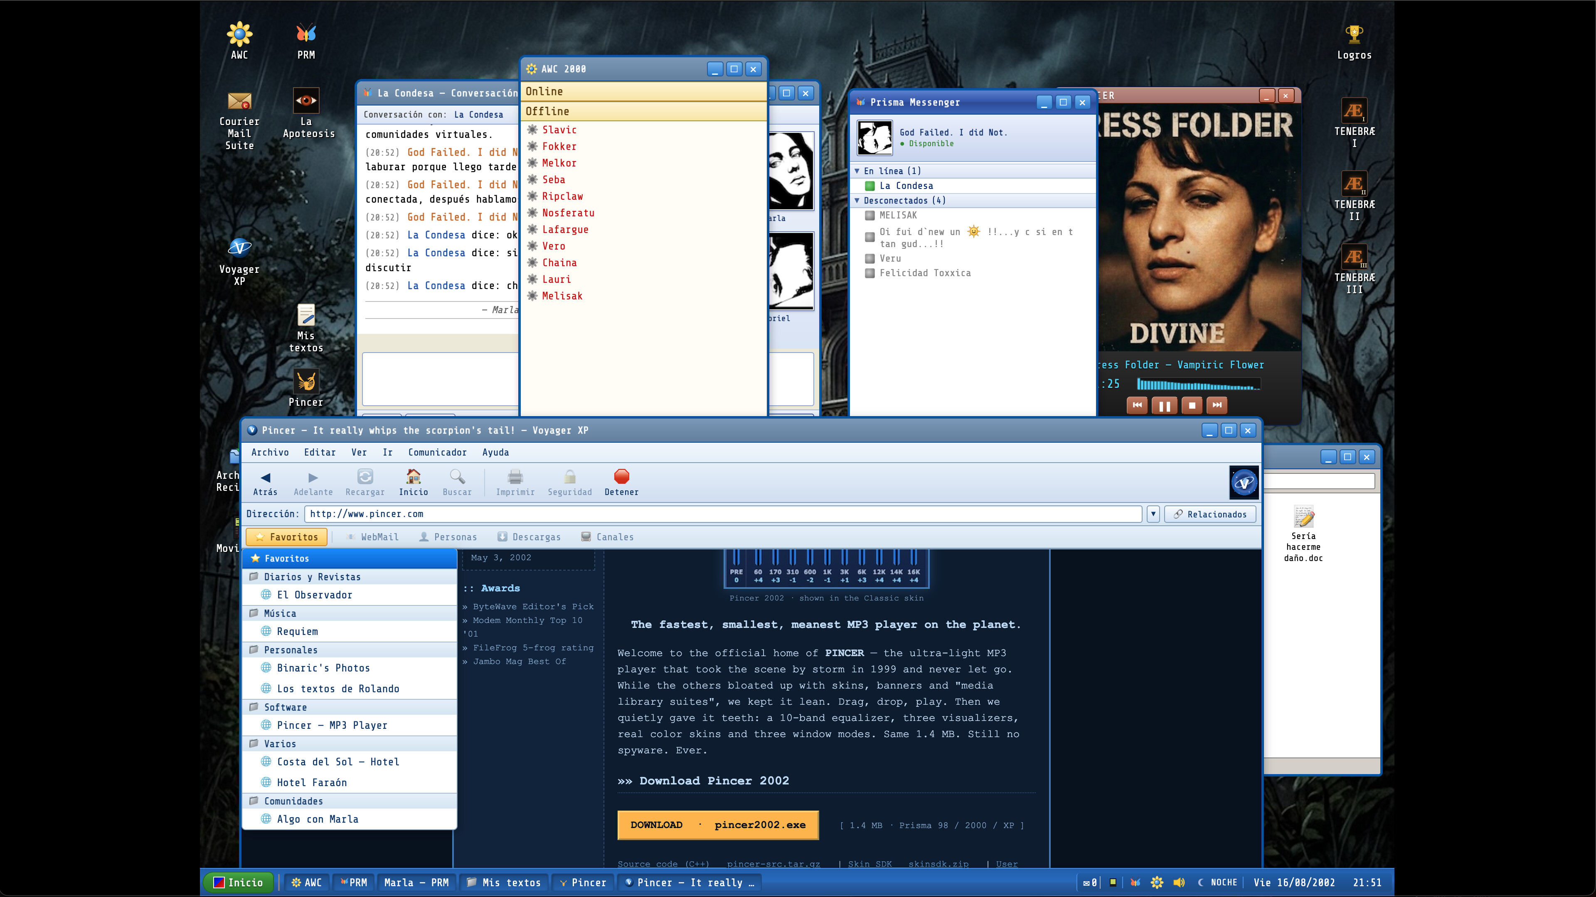Open TENEBRÆ II desktop icon
Screen dimensions: 1596x897
click(x=1355, y=196)
